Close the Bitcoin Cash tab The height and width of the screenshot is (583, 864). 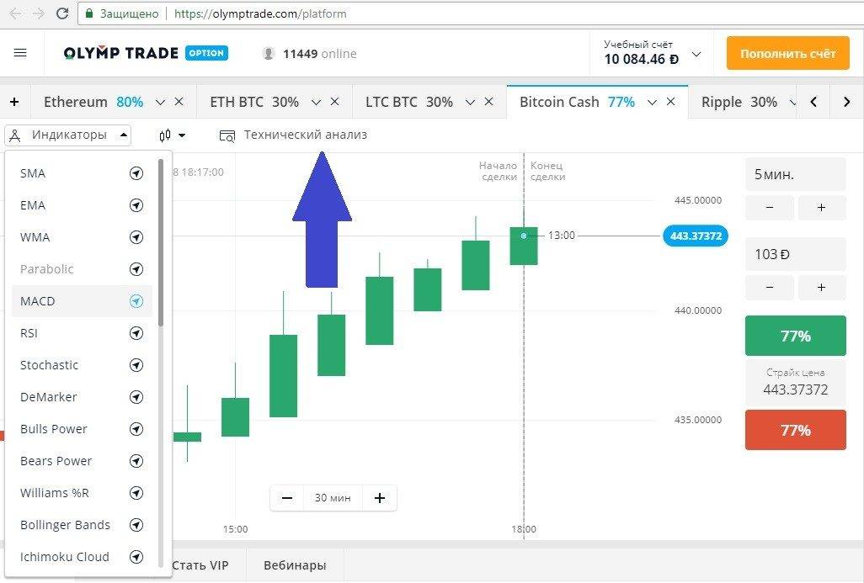click(671, 102)
